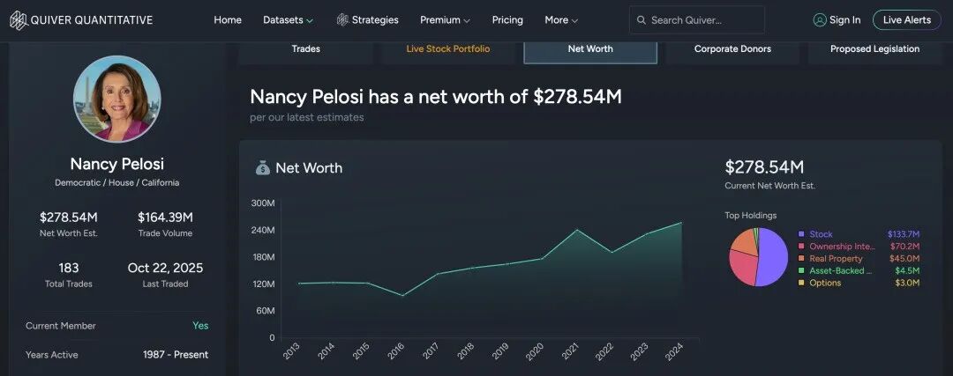The image size is (953, 376).
Task: Click the Sign In user icon
Action: (x=820, y=20)
